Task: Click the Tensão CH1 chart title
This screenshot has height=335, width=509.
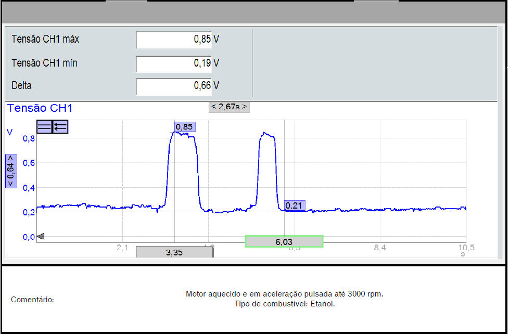Action: click(40, 108)
